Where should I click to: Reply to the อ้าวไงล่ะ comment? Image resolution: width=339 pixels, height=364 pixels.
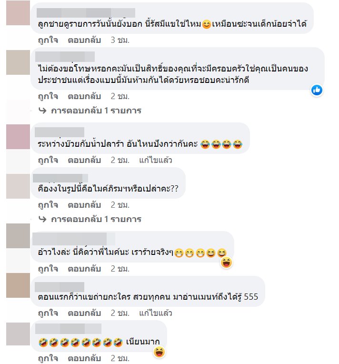click(x=84, y=269)
